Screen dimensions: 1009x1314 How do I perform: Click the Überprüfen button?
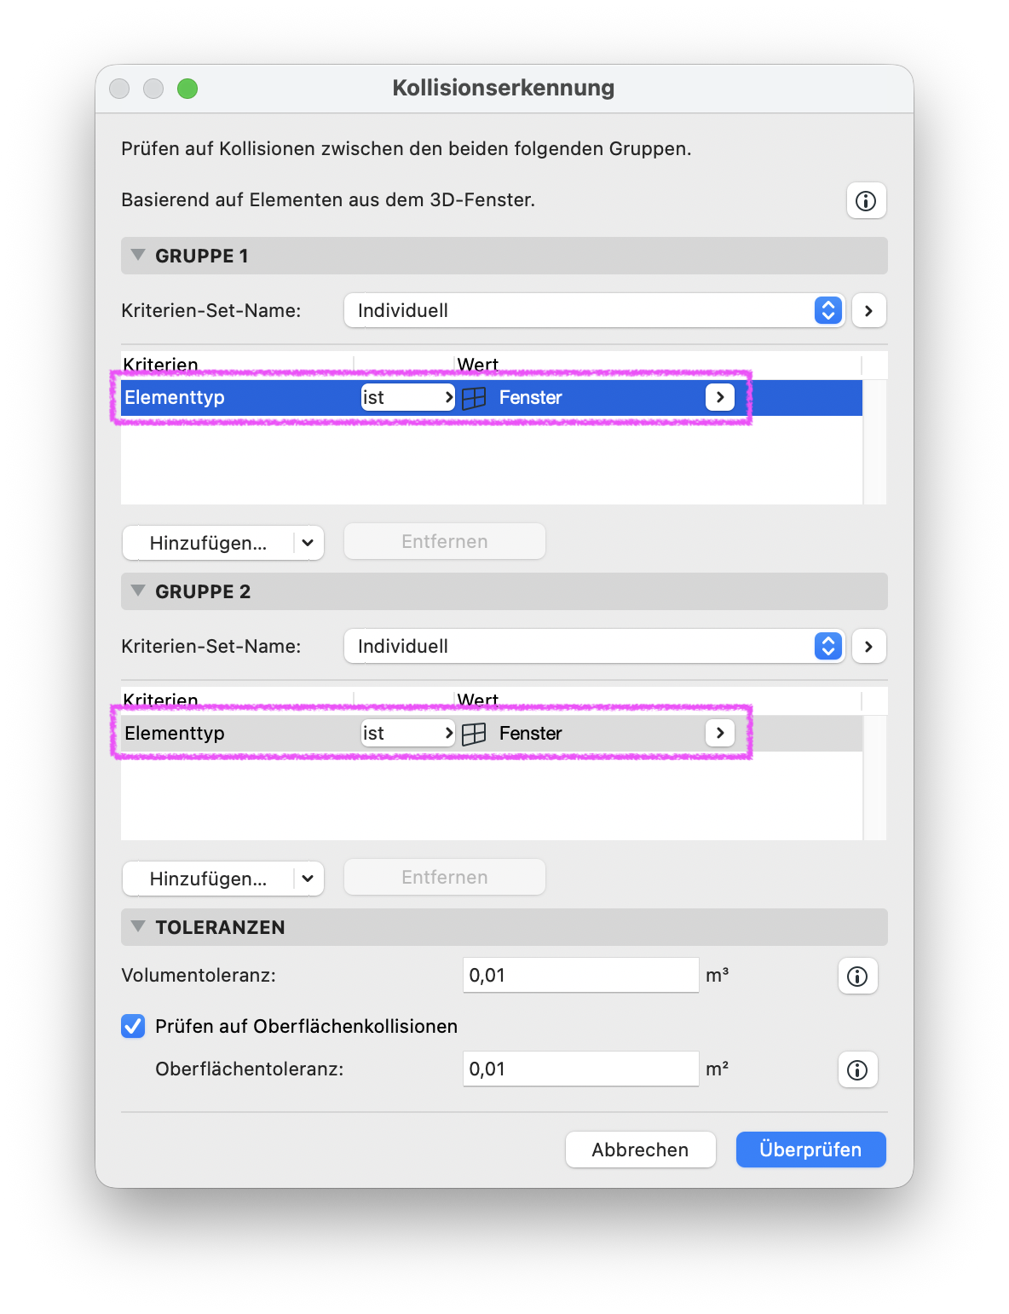pyautogui.click(x=810, y=1150)
